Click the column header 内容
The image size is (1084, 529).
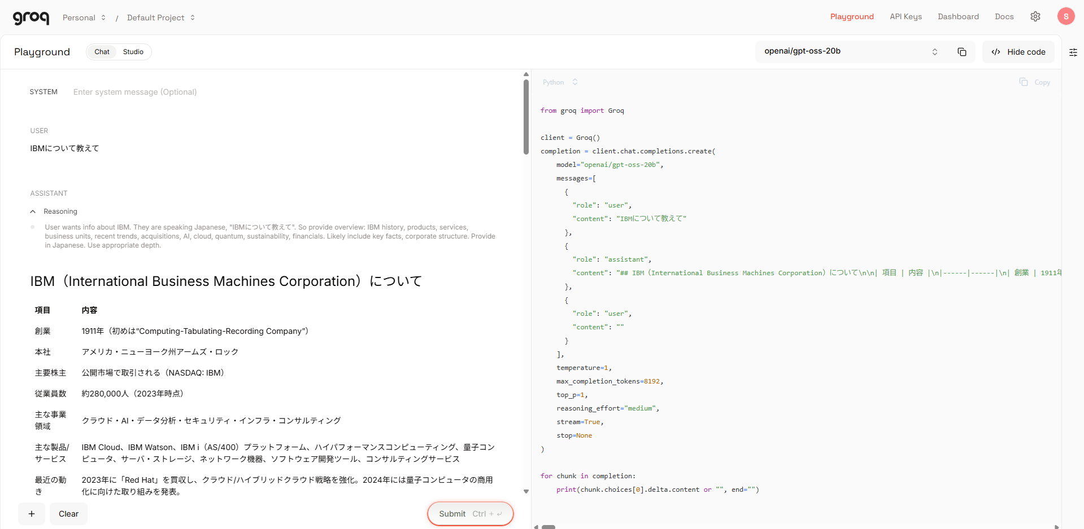pos(90,310)
